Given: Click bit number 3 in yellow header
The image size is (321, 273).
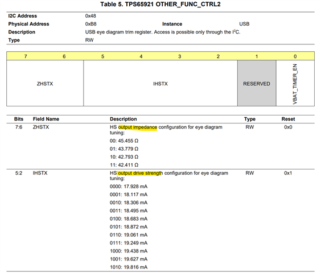Looking at the screenshot, I should (x=179, y=56).
